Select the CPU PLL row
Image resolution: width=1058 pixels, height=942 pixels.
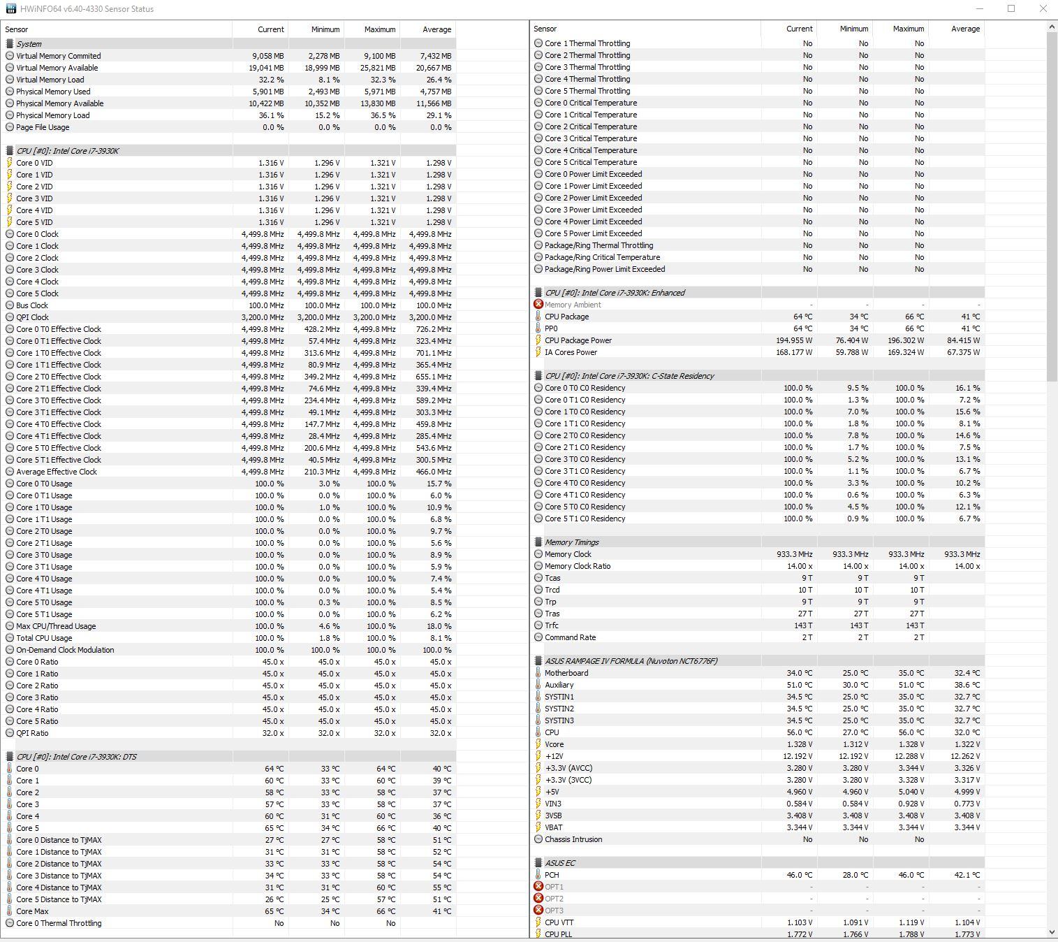tap(758, 934)
